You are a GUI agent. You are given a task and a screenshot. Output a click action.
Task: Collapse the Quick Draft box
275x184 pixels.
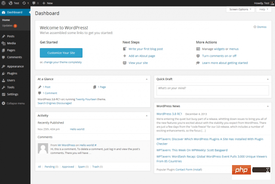pos(268,79)
